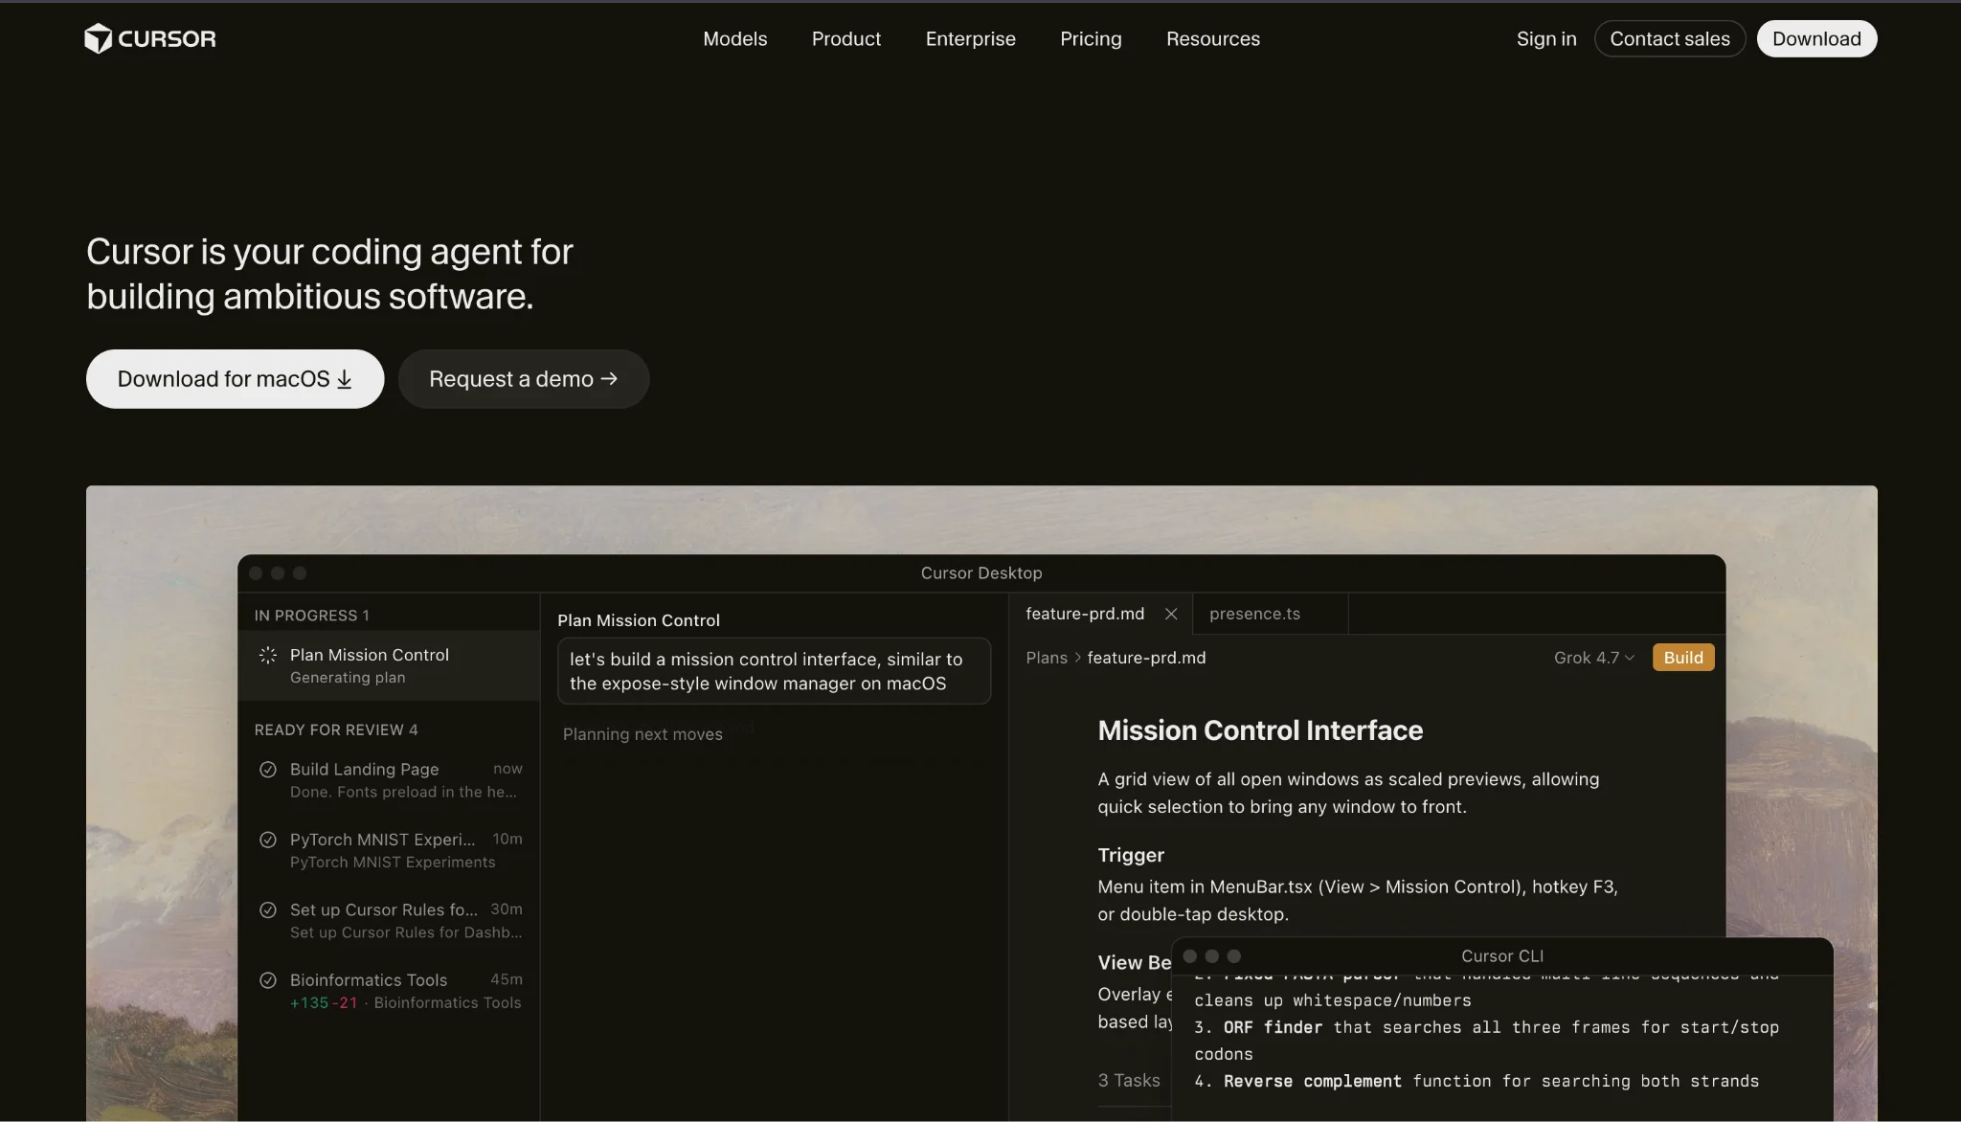Click the download arrow in Download for macOS
This screenshot has height=1122, width=1961.
point(345,379)
